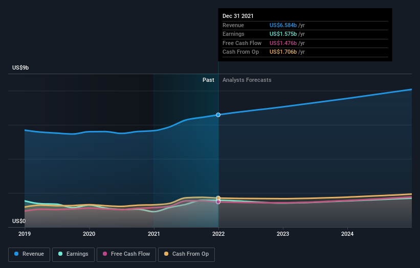The height and width of the screenshot is (268, 420).
Task: Toggle the Free Cash Flow legend button
Action: [126, 254]
